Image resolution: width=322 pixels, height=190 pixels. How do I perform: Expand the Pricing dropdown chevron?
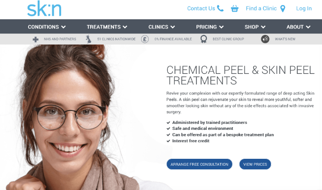(221, 27)
